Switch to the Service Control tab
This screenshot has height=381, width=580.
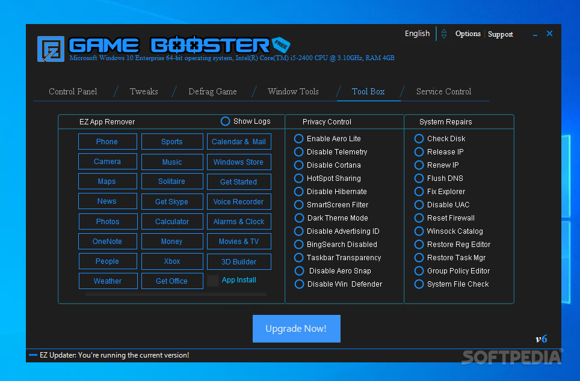coord(444,91)
